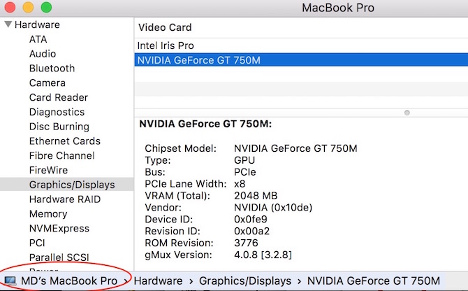Click the green zoom window button
Image resolution: width=468 pixels, height=291 pixels.
coord(46,8)
